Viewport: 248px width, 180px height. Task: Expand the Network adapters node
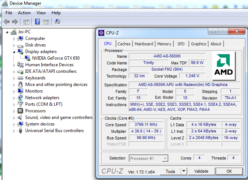pyautogui.click(x=14, y=98)
